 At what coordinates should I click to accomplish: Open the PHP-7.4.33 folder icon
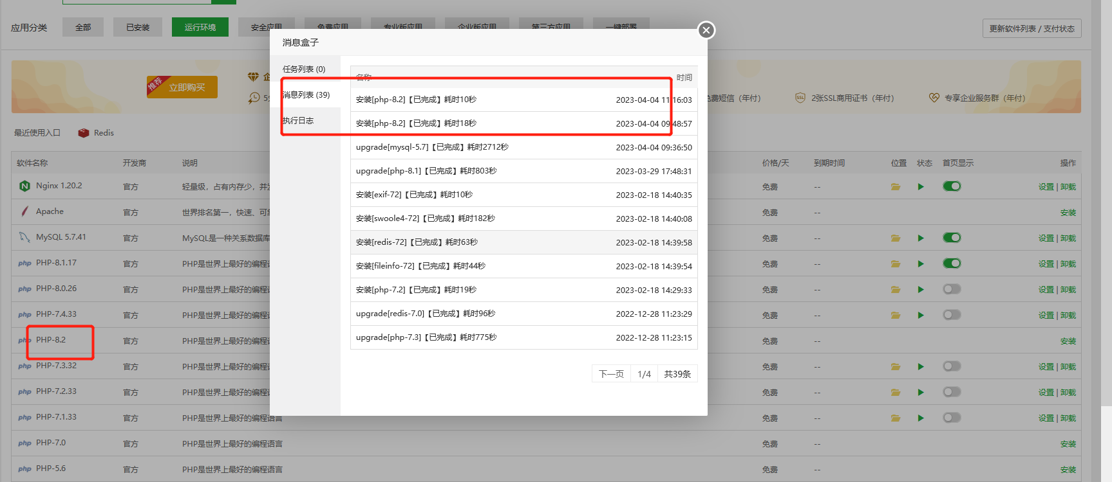896,315
